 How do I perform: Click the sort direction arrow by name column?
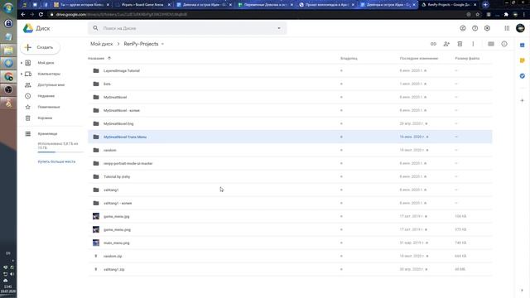(x=109, y=58)
